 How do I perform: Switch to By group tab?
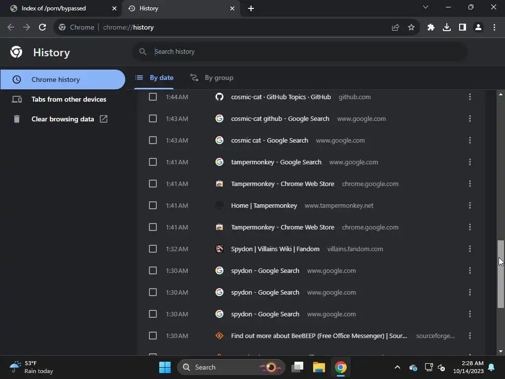coord(212,77)
